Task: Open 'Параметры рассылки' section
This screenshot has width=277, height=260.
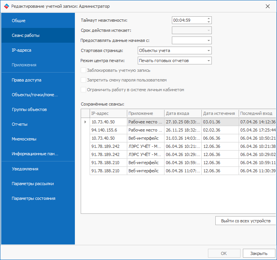Action: click(33, 184)
